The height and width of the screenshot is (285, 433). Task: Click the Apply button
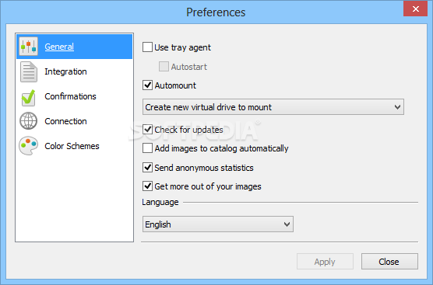(325, 262)
